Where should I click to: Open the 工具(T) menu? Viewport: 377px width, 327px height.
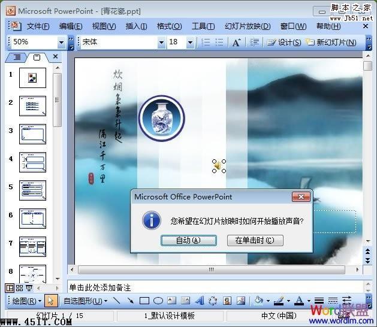click(203, 26)
